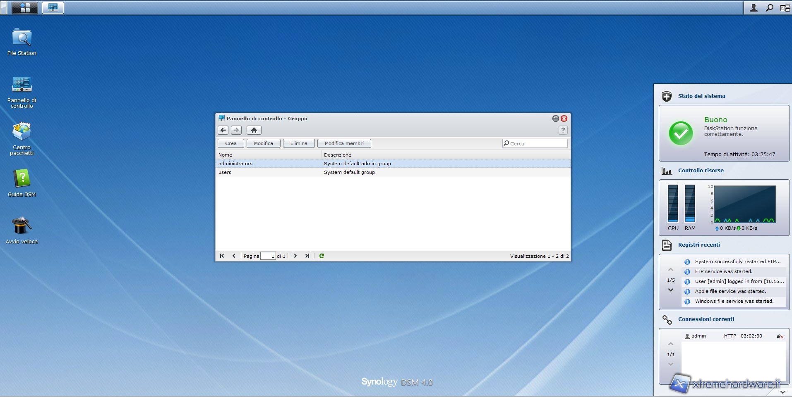
Task: Click the home icon in control panel
Action: click(x=254, y=130)
